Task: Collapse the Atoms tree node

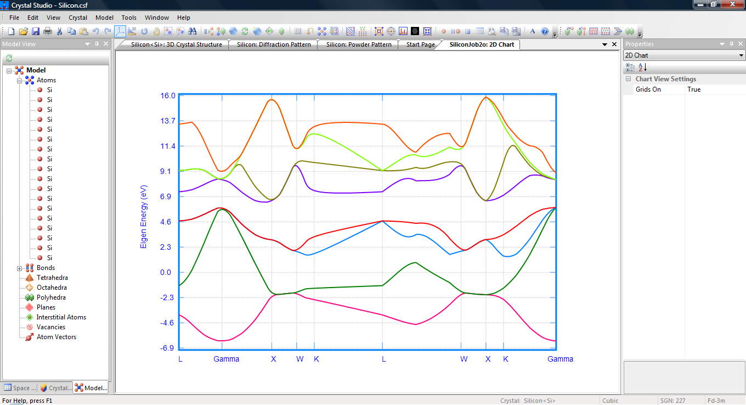Action: 19,81
